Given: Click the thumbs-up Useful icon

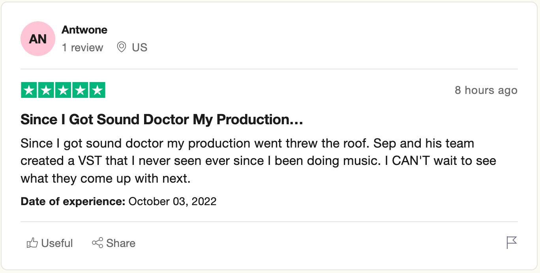Looking at the screenshot, I should point(32,243).
